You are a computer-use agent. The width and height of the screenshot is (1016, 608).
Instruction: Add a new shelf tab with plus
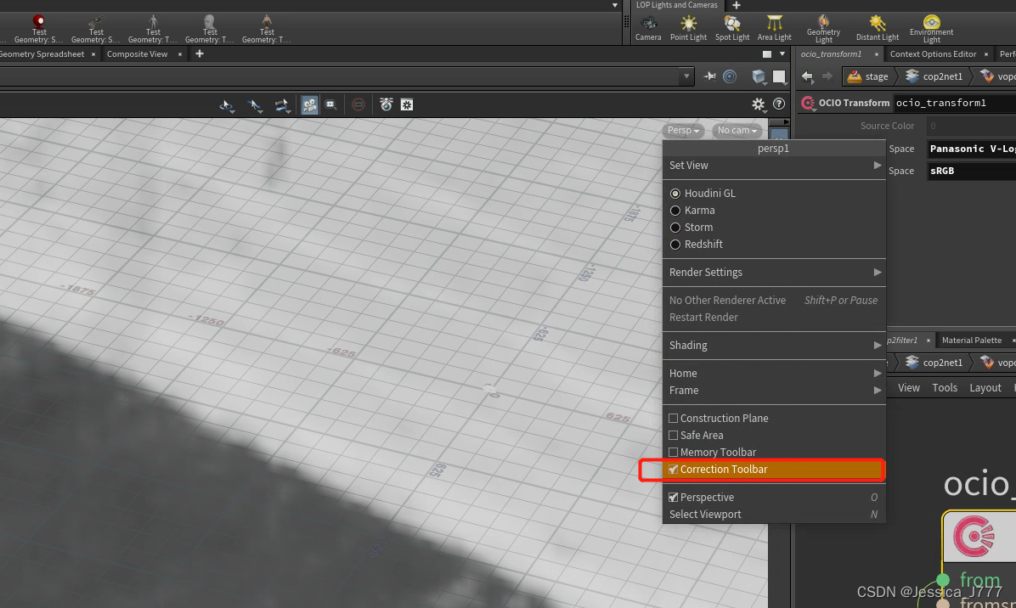tap(736, 5)
